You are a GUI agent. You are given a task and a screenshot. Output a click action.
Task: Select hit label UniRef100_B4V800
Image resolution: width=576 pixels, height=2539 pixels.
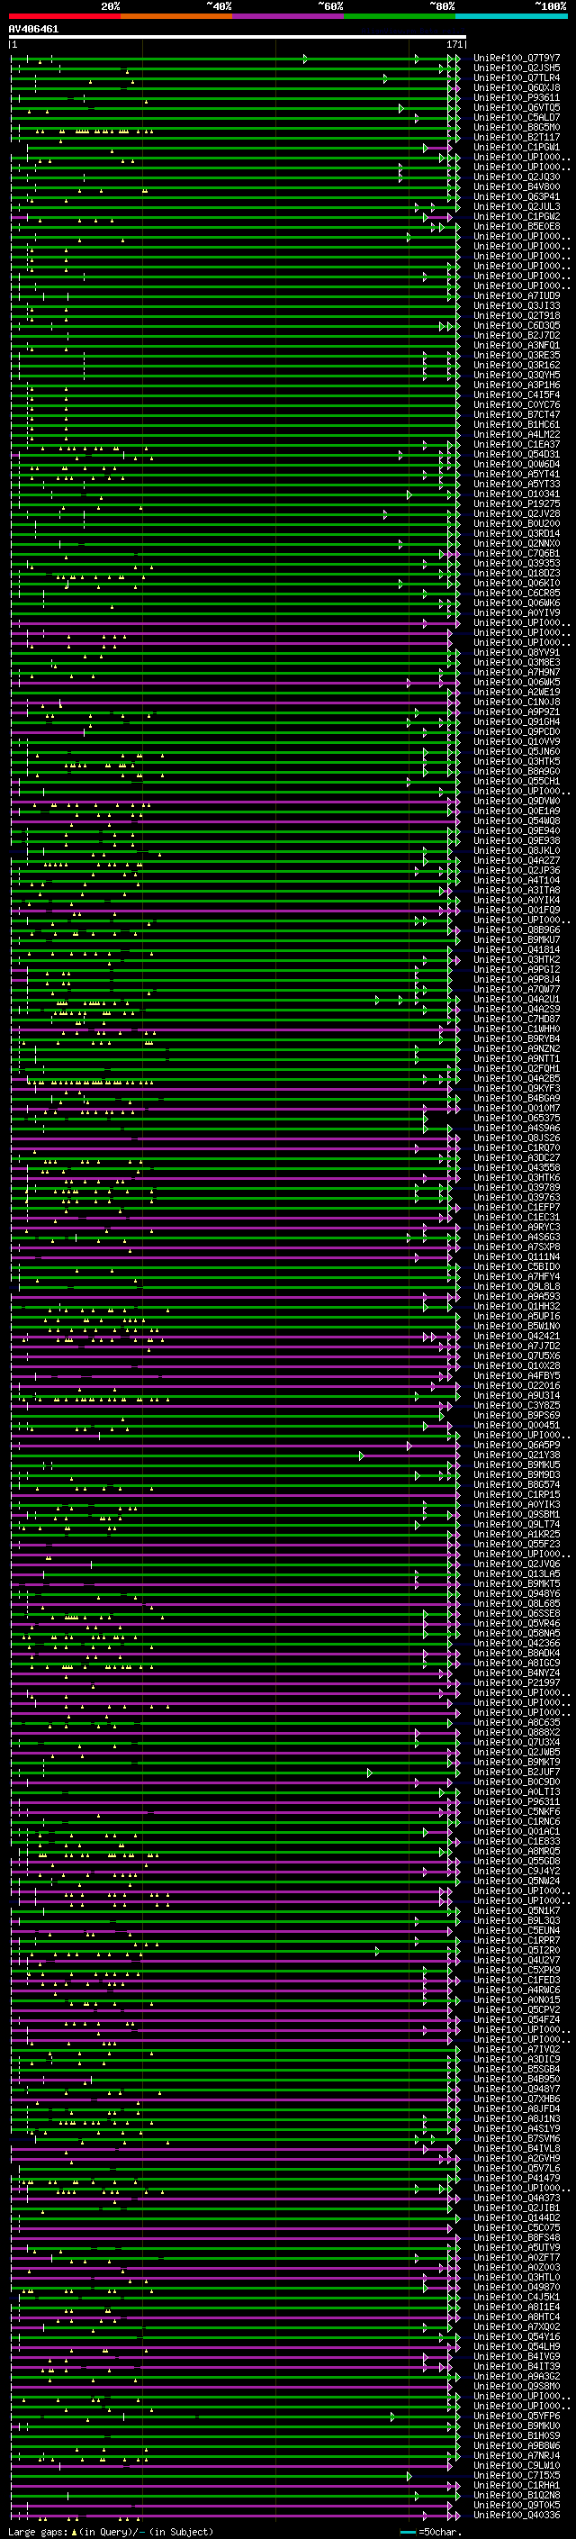[x=517, y=187]
